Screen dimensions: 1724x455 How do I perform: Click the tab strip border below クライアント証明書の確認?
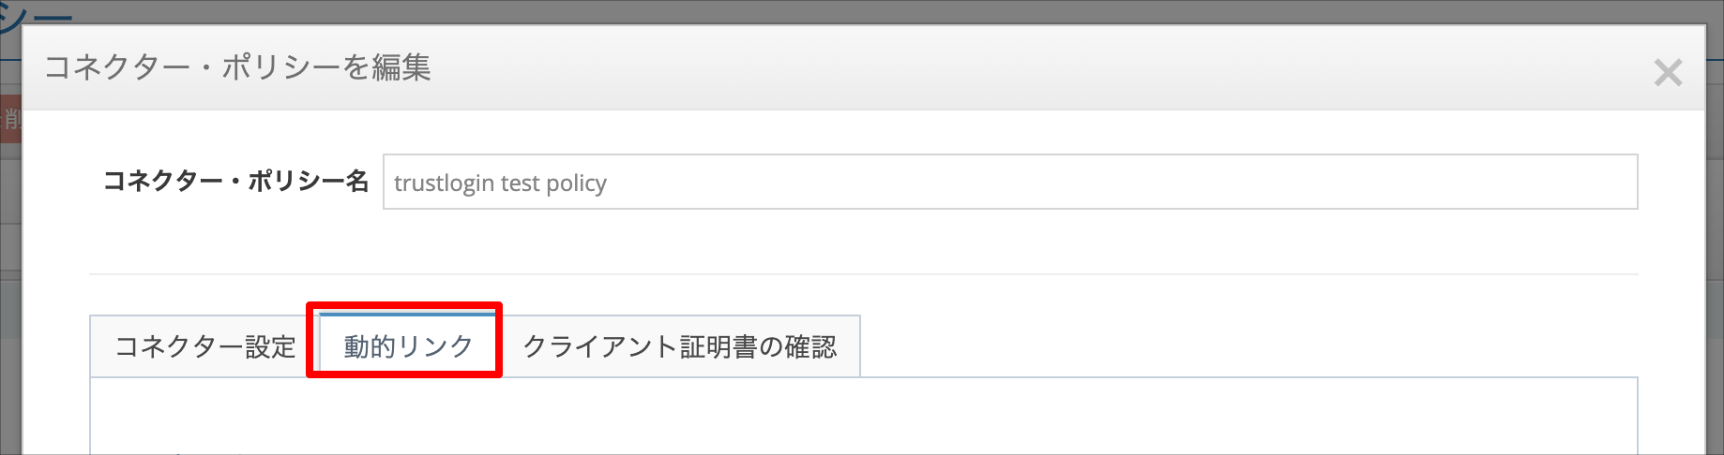click(679, 376)
